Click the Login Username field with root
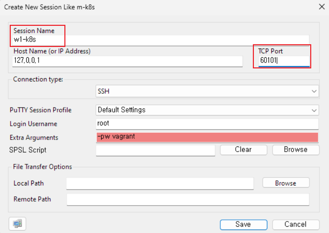 pos(207,124)
